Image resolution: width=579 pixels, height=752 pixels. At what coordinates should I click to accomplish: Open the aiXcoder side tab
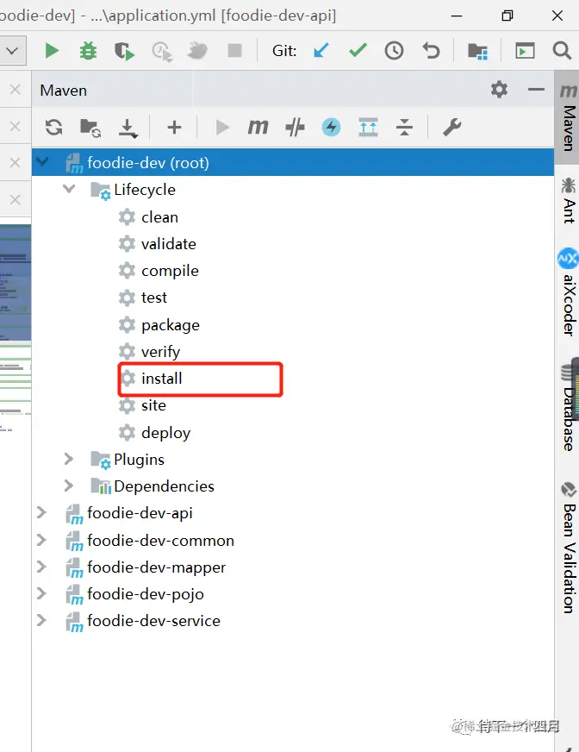pos(568,291)
